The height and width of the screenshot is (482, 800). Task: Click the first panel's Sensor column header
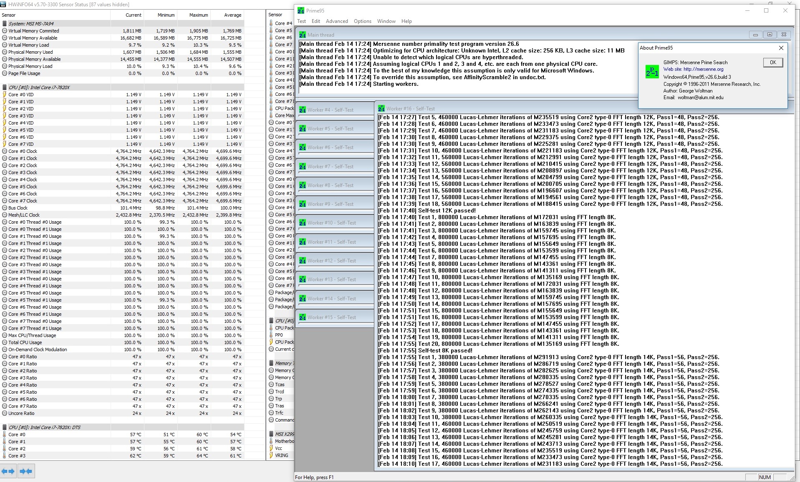coord(55,15)
